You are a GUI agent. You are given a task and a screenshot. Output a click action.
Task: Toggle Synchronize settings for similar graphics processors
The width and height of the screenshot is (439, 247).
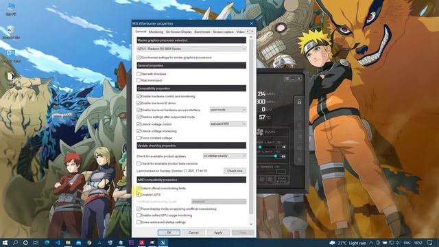(x=139, y=58)
